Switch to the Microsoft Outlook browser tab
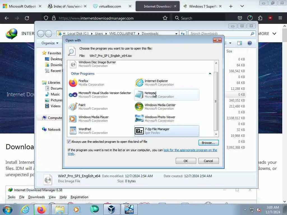 [22, 6]
